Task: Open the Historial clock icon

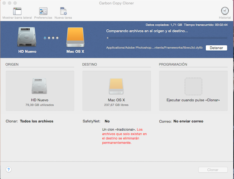Action: (x=225, y=11)
